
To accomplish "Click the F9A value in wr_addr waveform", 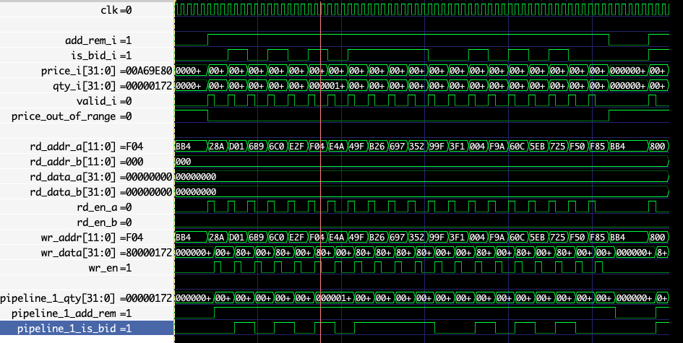I will 497,238.
